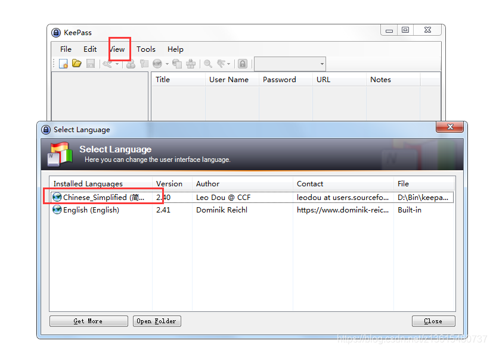This screenshot has width=493, height=350.
Task: Click the Contact column header
Action: click(x=343, y=184)
